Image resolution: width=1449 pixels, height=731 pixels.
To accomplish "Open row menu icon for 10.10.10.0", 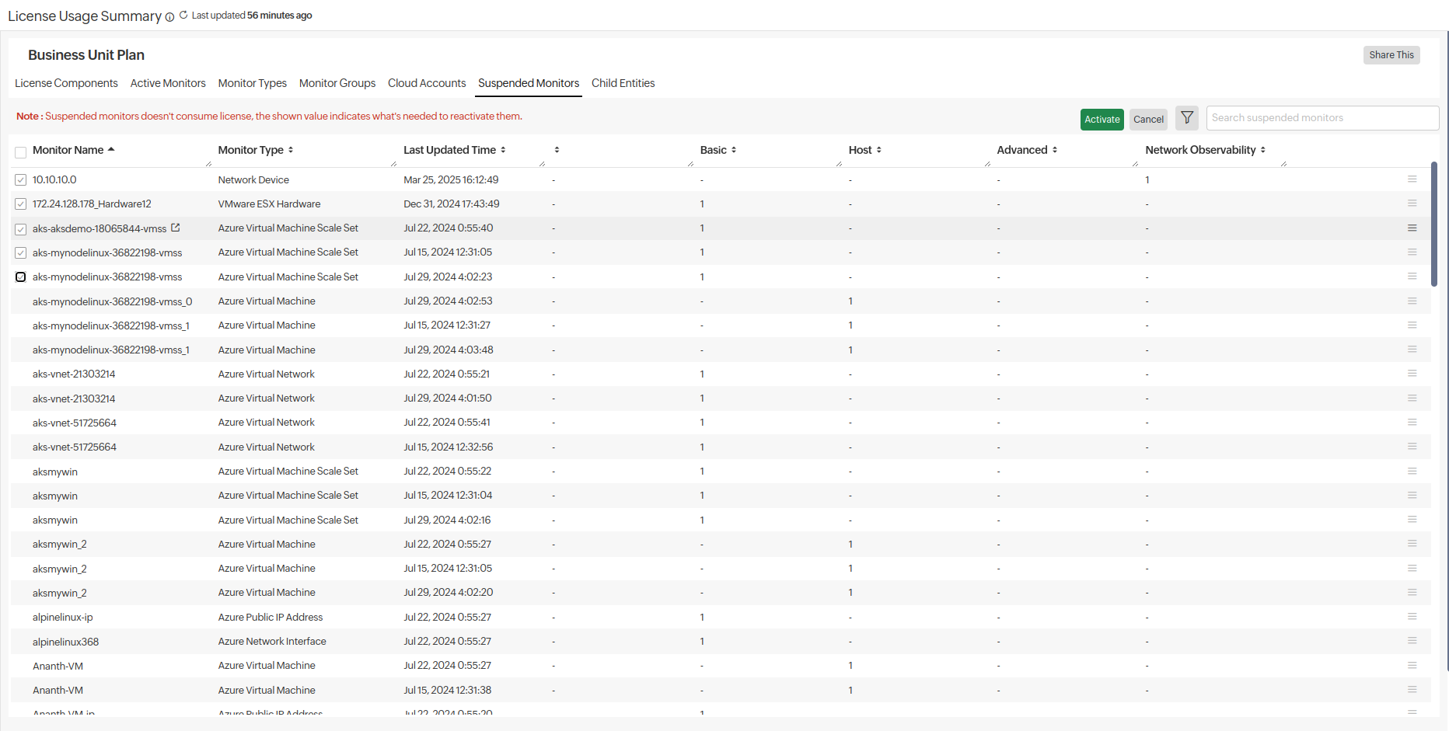I will pos(1412,179).
